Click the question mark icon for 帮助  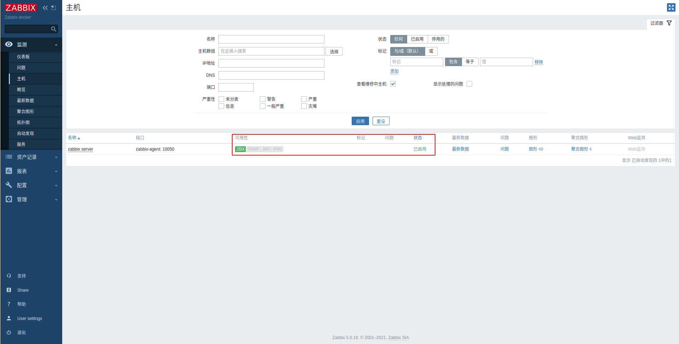click(x=9, y=304)
